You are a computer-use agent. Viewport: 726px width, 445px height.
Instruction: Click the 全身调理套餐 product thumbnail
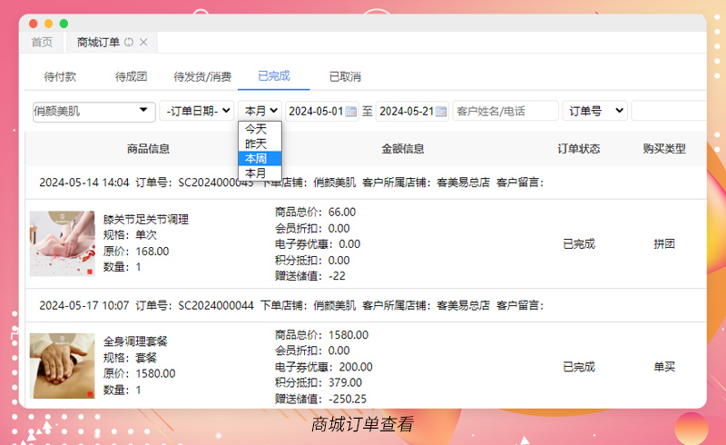pyautogui.click(x=62, y=366)
